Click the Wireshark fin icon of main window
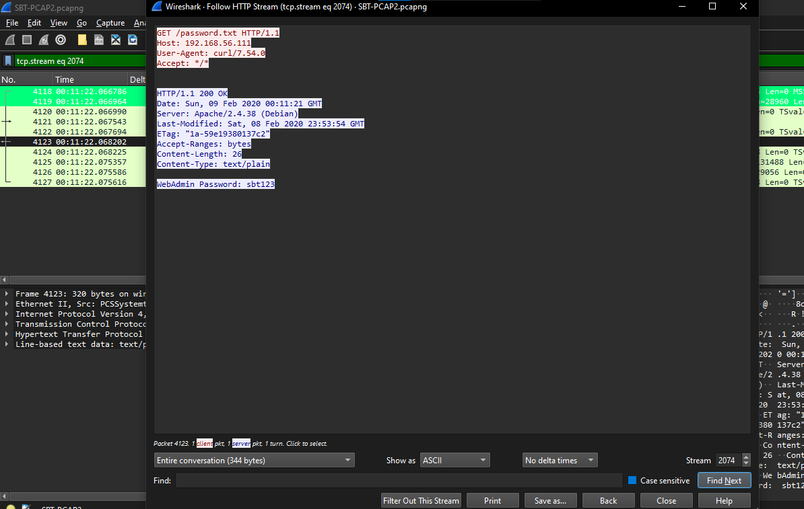The height and width of the screenshot is (509, 804). click(6, 7)
